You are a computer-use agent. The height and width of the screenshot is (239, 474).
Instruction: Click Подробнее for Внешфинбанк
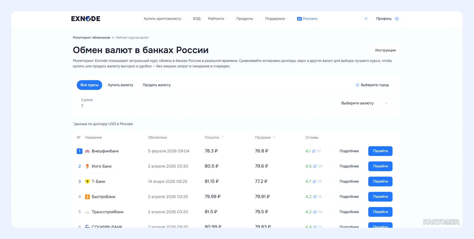[x=349, y=151]
